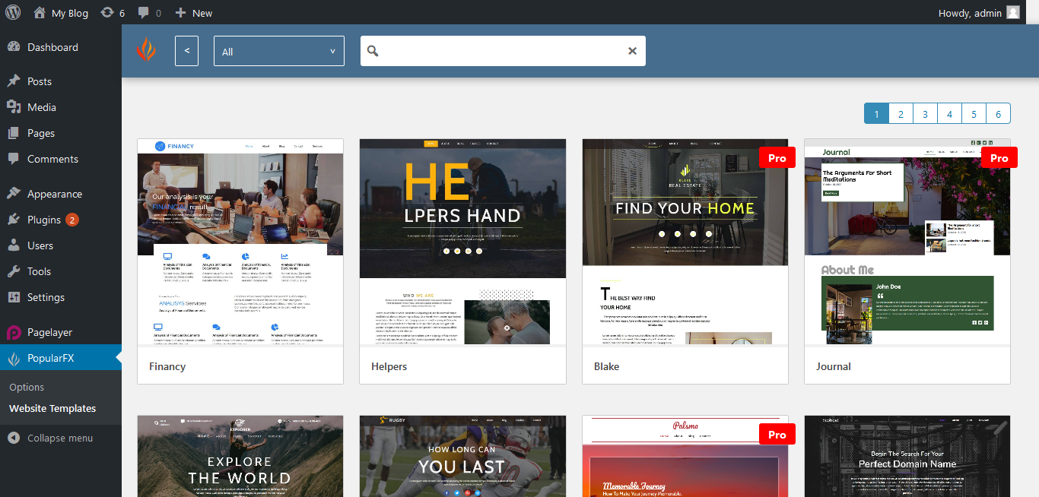The height and width of the screenshot is (497, 1039).
Task: Click the back arrow button
Action: pos(187,51)
